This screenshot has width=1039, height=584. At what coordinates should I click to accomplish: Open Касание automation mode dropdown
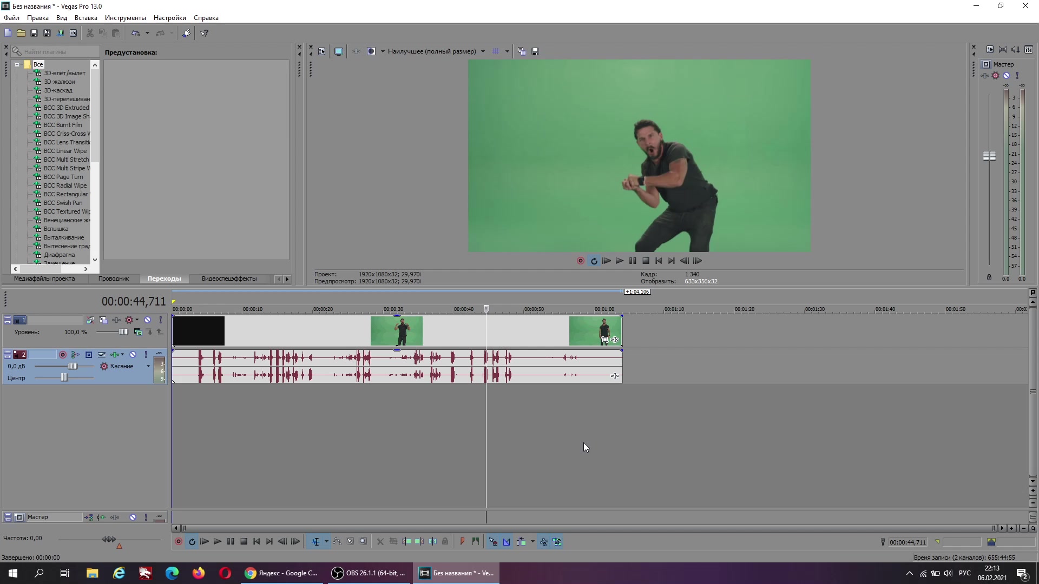(x=148, y=366)
